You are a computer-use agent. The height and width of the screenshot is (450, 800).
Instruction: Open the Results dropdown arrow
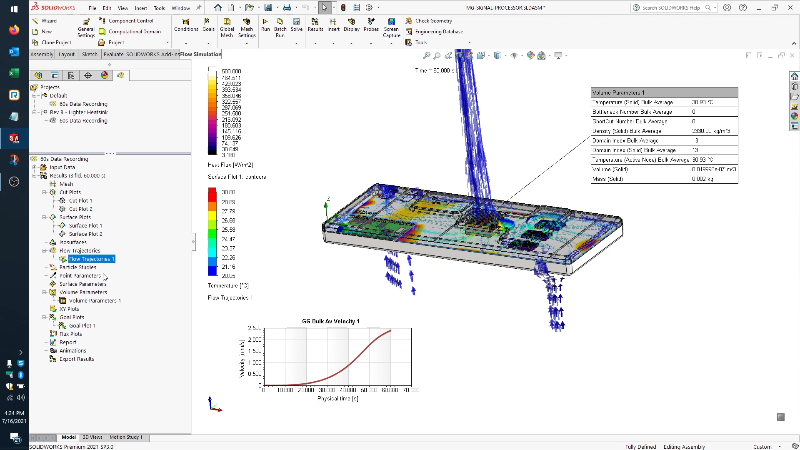[315, 43]
